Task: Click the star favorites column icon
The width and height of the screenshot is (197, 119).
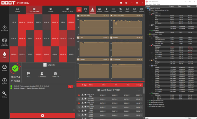Action: point(83,85)
